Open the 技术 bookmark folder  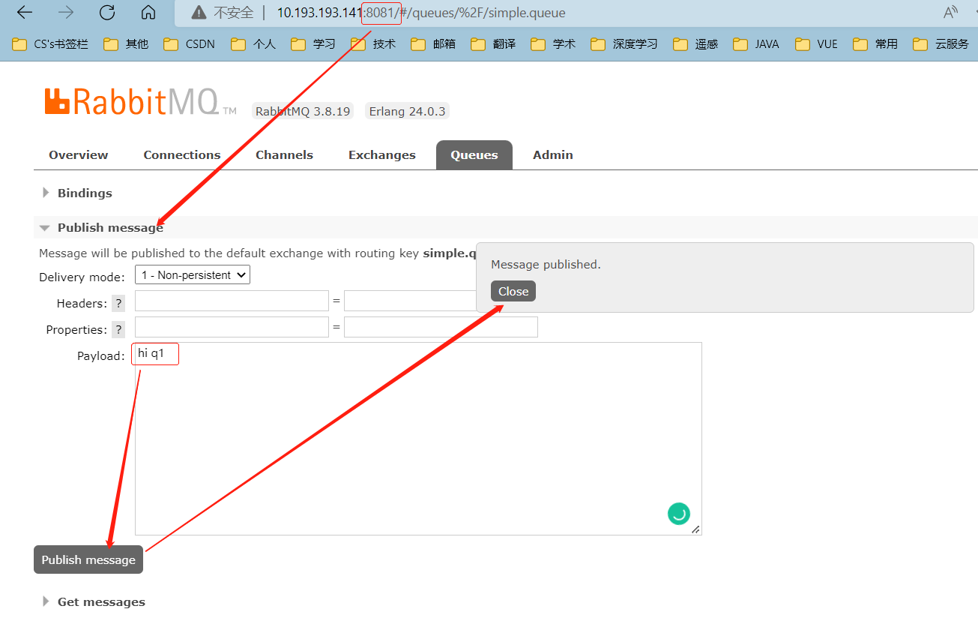pyautogui.click(x=373, y=44)
